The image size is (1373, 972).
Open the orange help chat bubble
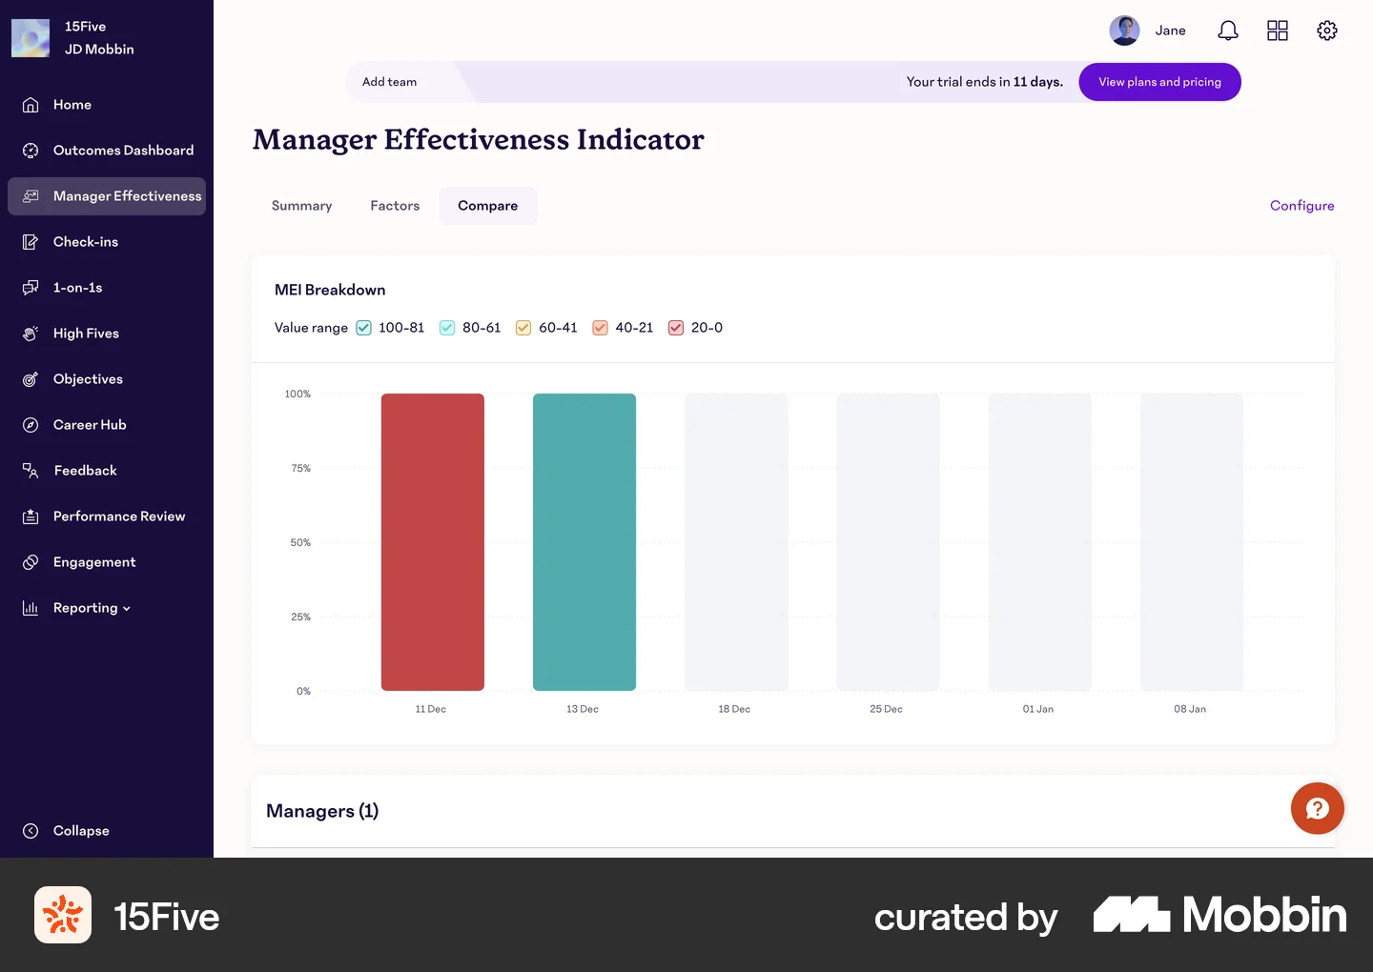[x=1318, y=808]
